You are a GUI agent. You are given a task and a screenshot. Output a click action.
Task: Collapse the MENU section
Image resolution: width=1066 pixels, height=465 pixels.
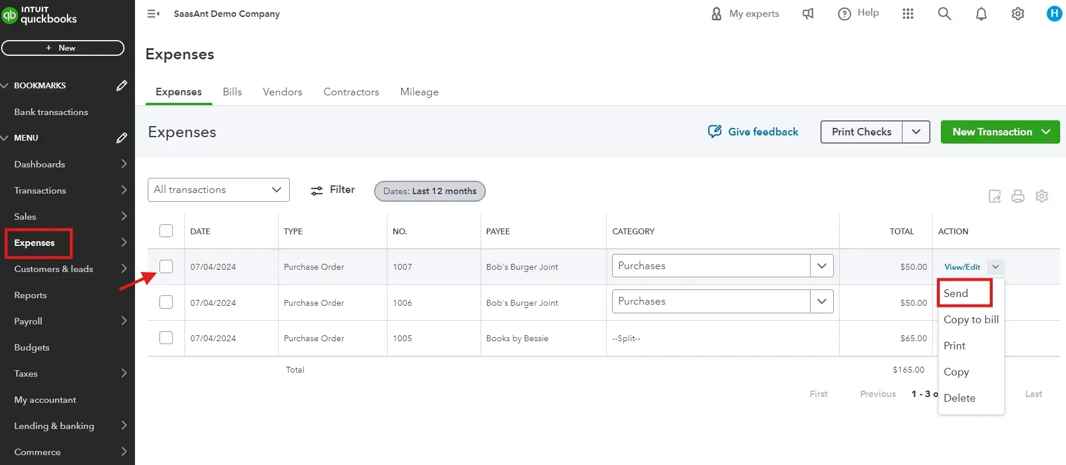pos(5,138)
